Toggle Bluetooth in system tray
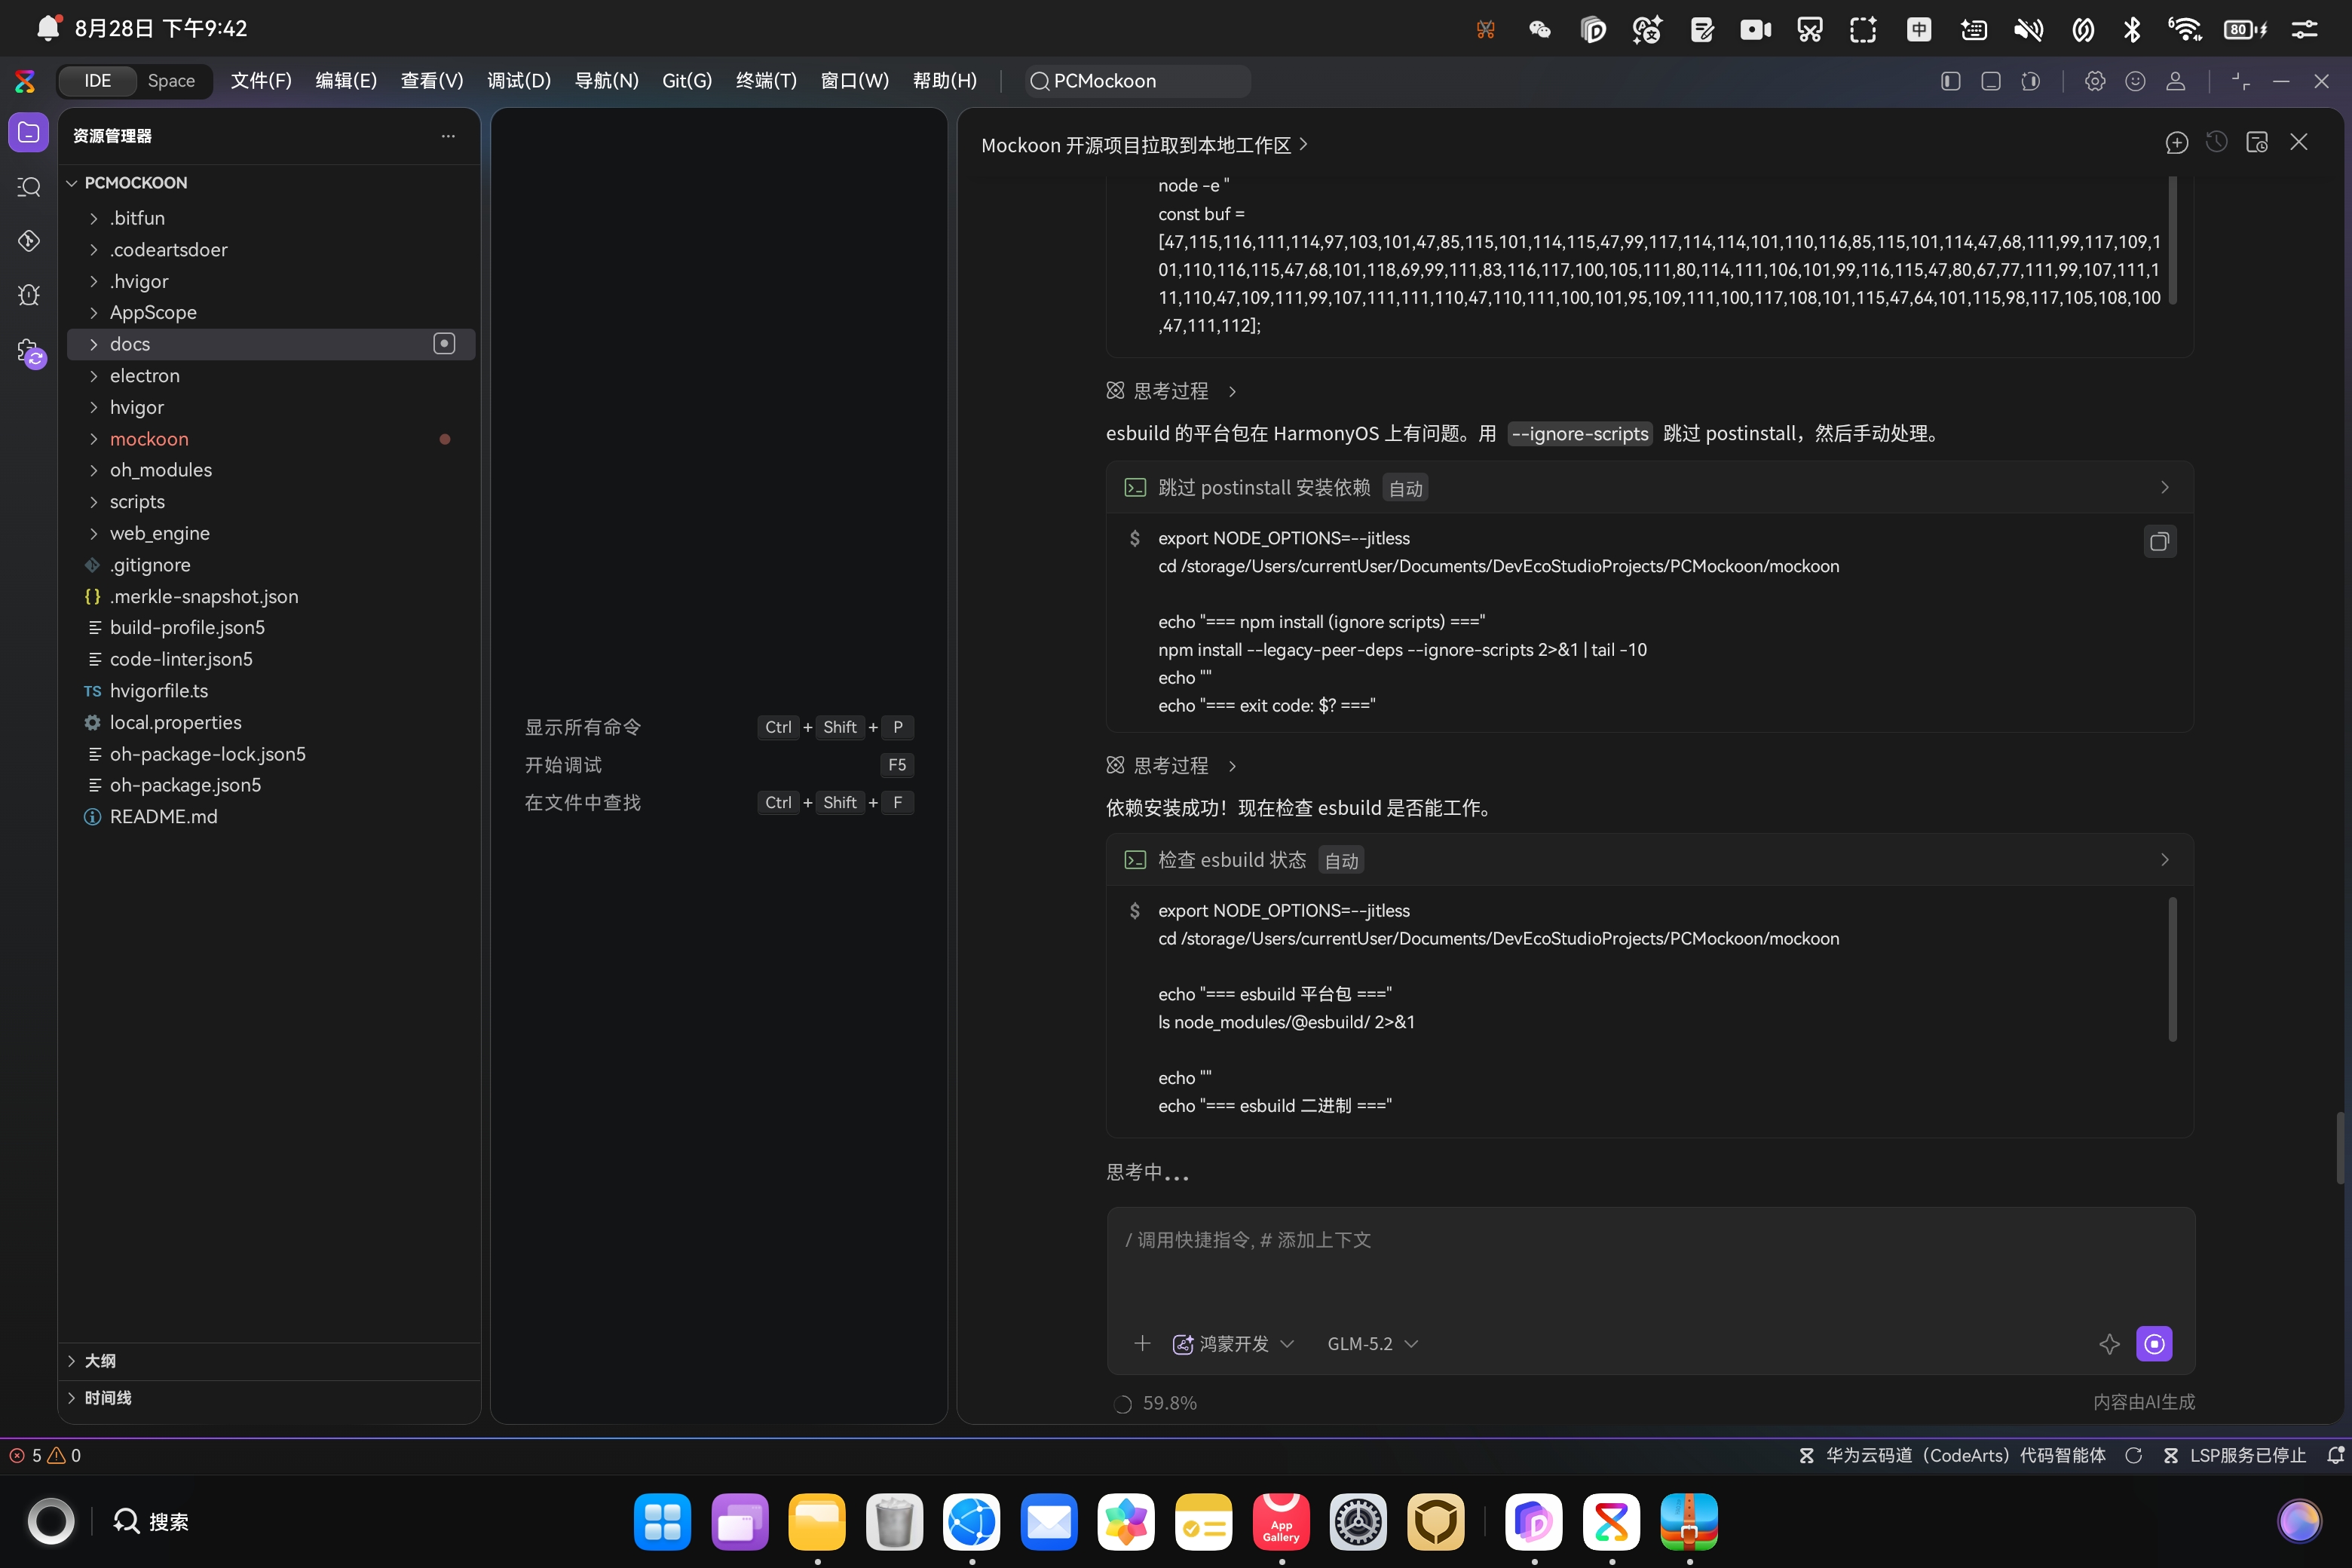Viewport: 2352px width, 1568px height. [x=2131, y=29]
